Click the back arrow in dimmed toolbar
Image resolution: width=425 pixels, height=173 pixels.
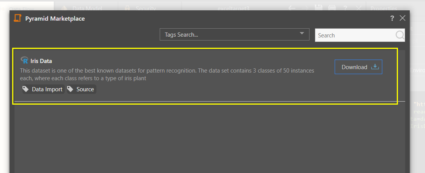coord(292,8)
